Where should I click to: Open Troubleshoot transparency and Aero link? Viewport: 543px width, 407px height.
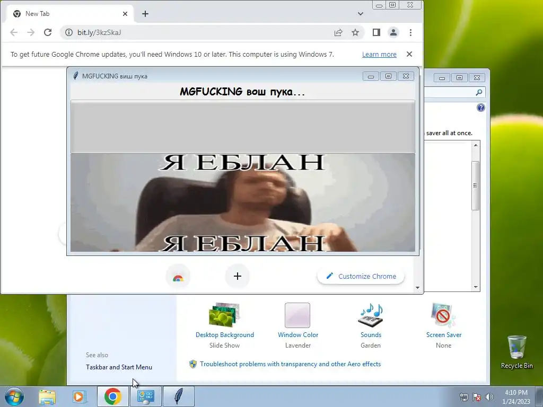point(290,364)
